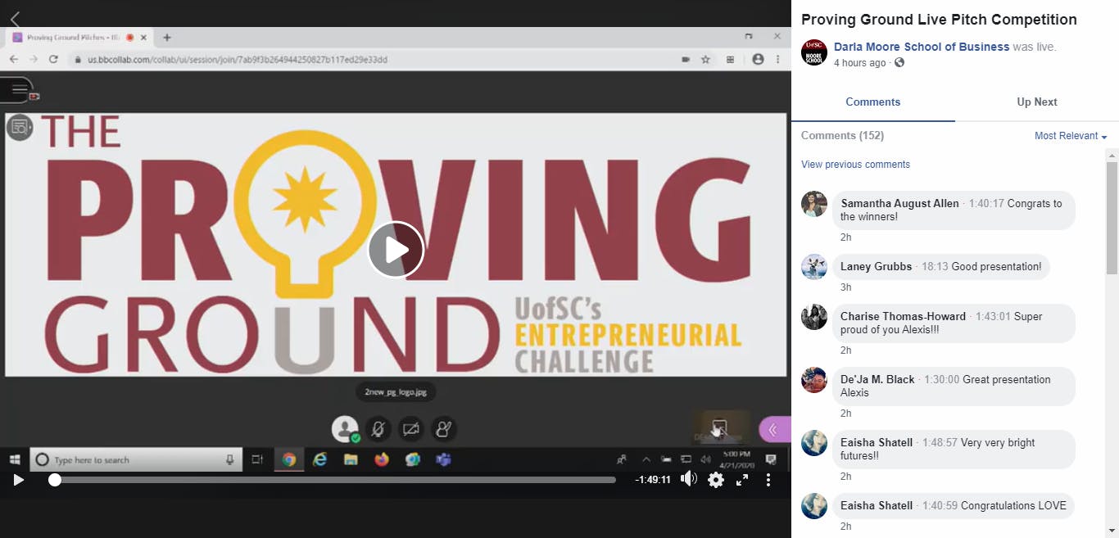The image size is (1119, 538).
Task: Mute the video with the volume icon
Action: coord(689,479)
